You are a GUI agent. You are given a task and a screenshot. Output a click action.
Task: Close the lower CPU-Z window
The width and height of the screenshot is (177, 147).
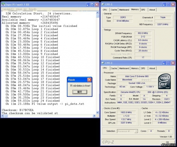(x=173, y=63)
